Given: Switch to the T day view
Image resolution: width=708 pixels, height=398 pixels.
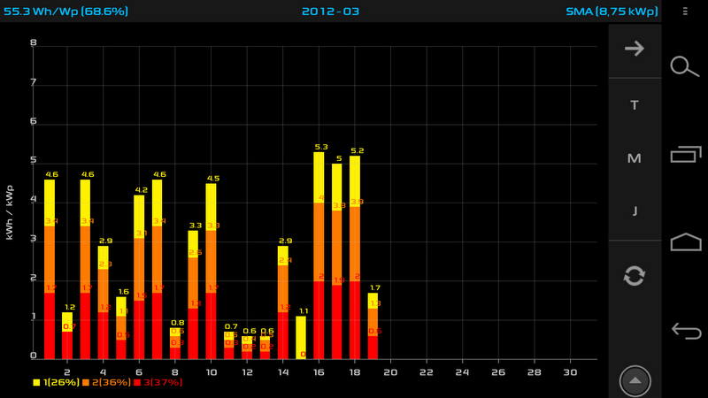Looking at the screenshot, I should [x=635, y=105].
